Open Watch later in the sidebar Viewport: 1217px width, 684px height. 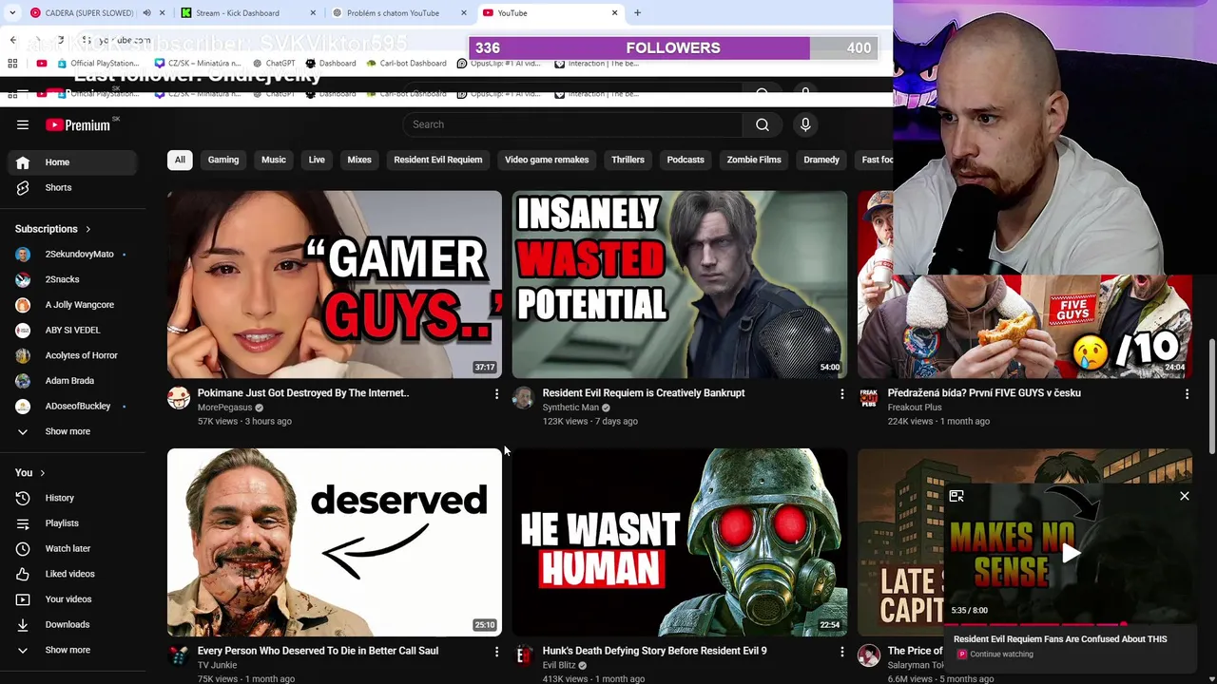click(72, 548)
